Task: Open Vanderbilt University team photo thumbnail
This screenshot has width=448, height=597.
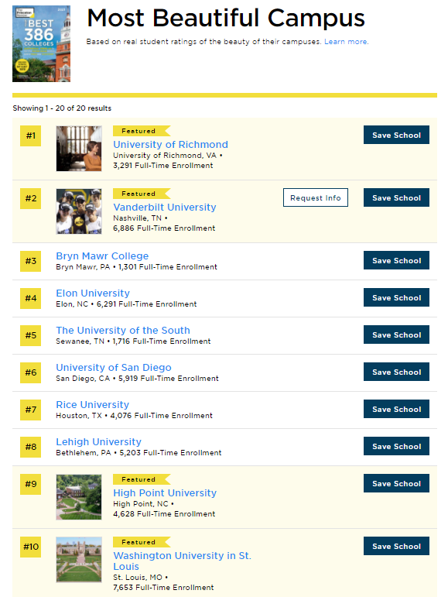Action: coord(79,211)
